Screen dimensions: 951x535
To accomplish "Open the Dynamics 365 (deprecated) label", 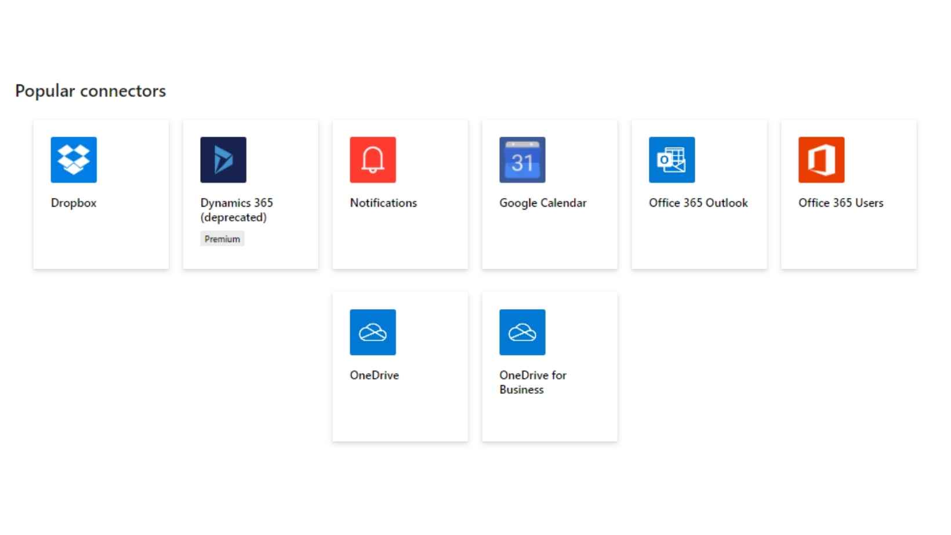I will 237,210.
